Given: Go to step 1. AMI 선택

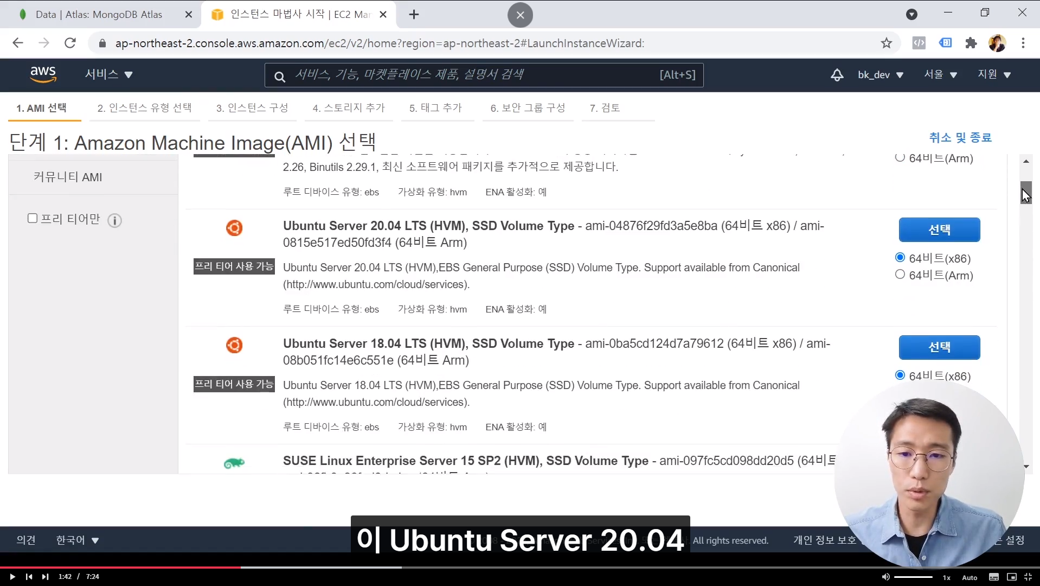Looking at the screenshot, I should [x=42, y=108].
